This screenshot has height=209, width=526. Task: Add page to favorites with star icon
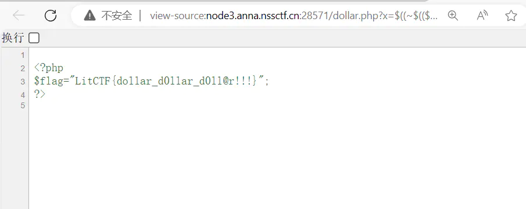pos(511,16)
